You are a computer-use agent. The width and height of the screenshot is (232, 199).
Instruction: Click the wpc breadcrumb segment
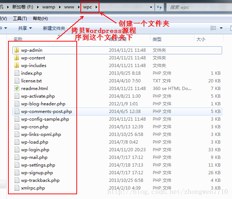pyautogui.click(x=87, y=7)
